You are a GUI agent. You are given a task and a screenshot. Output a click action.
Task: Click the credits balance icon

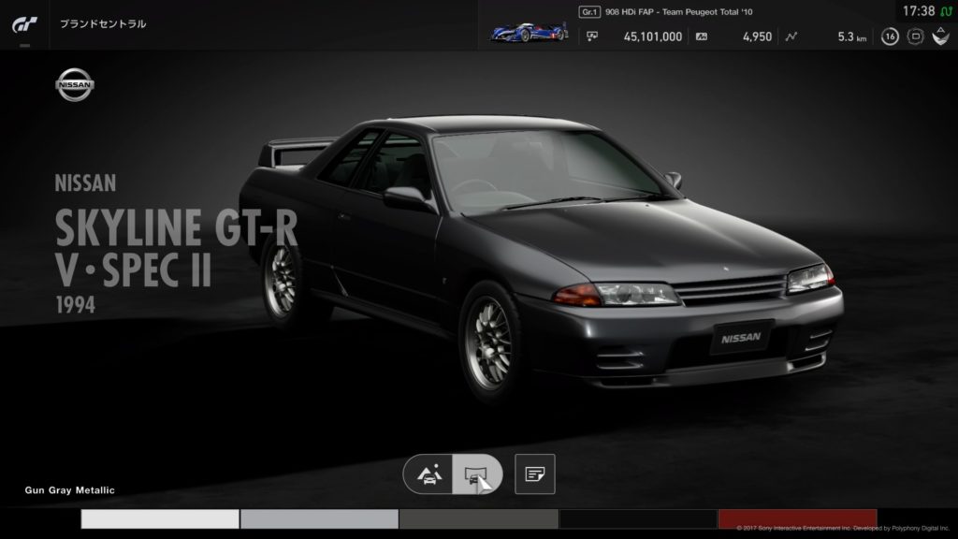[x=592, y=36]
